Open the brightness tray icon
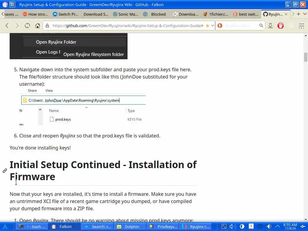The height and width of the screenshot is (231, 308). coord(242,227)
